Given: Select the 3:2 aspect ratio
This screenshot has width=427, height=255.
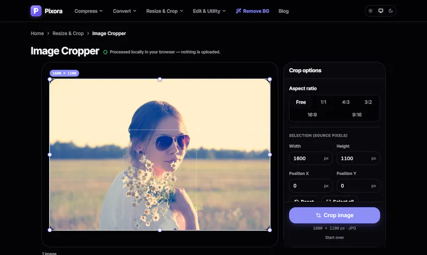Looking at the screenshot, I should (368, 102).
